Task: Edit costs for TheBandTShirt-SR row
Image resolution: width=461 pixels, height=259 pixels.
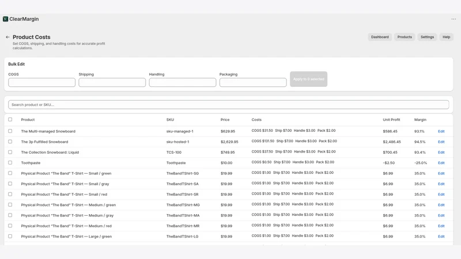Action: pos(441,195)
